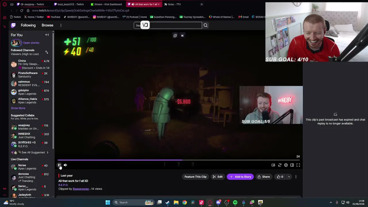Click the search magnifier button
The width and height of the screenshot is (368, 207).
pyautogui.click(x=206, y=25)
